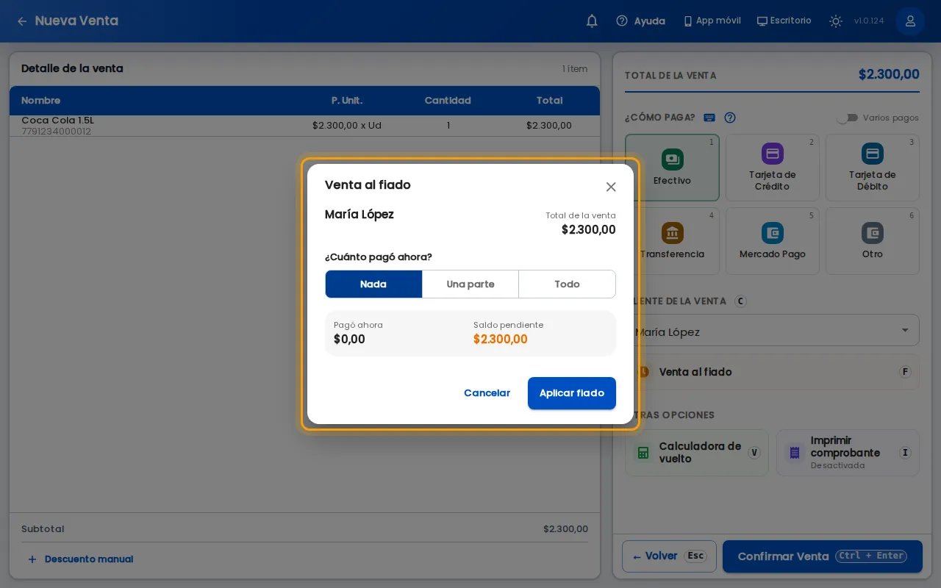This screenshot has width=941, height=588.
Task: Open the client dropdown showing María López
Action: [x=772, y=331]
